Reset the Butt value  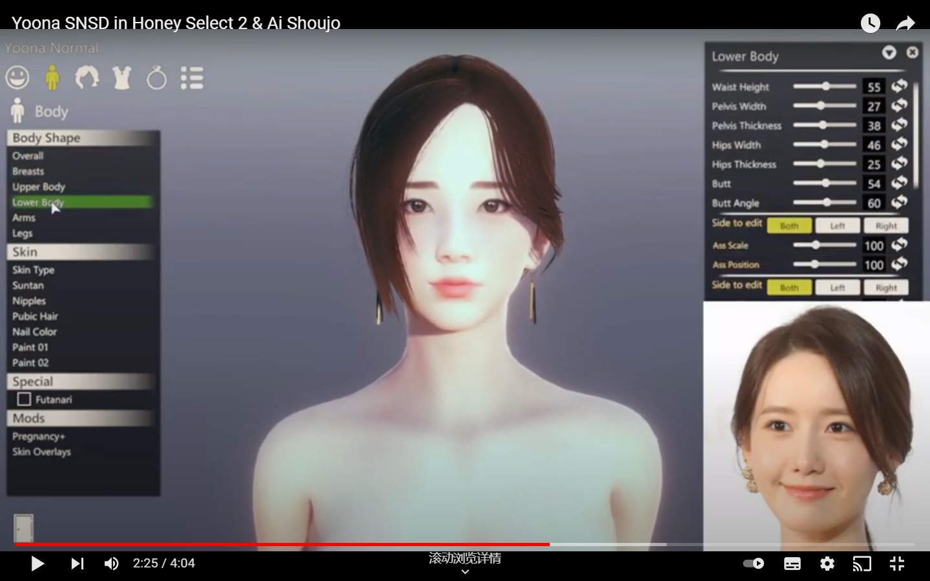pos(899,183)
